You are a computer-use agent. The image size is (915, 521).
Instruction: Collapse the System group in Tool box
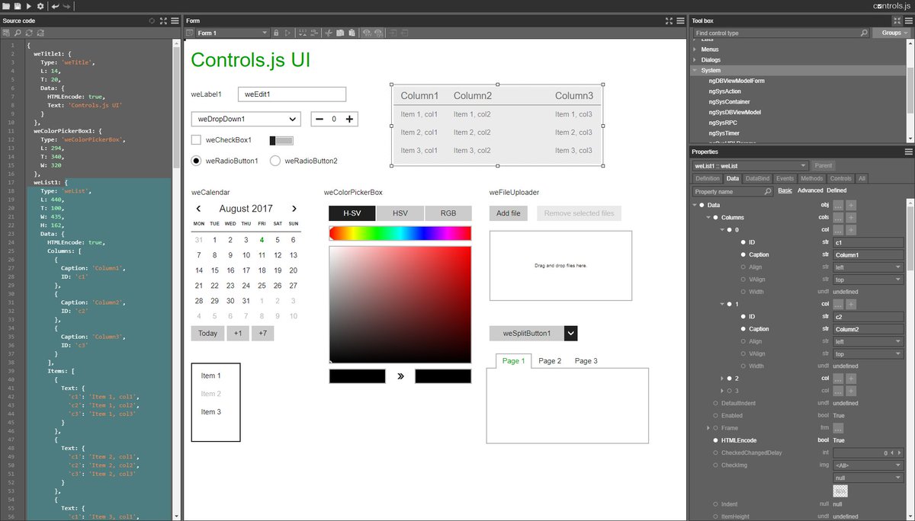click(695, 70)
